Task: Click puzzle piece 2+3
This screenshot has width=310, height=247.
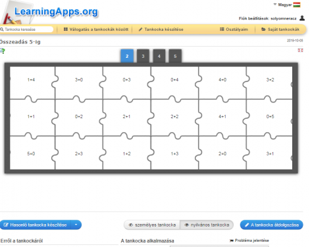Action: pyautogui.click(x=79, y=154)
